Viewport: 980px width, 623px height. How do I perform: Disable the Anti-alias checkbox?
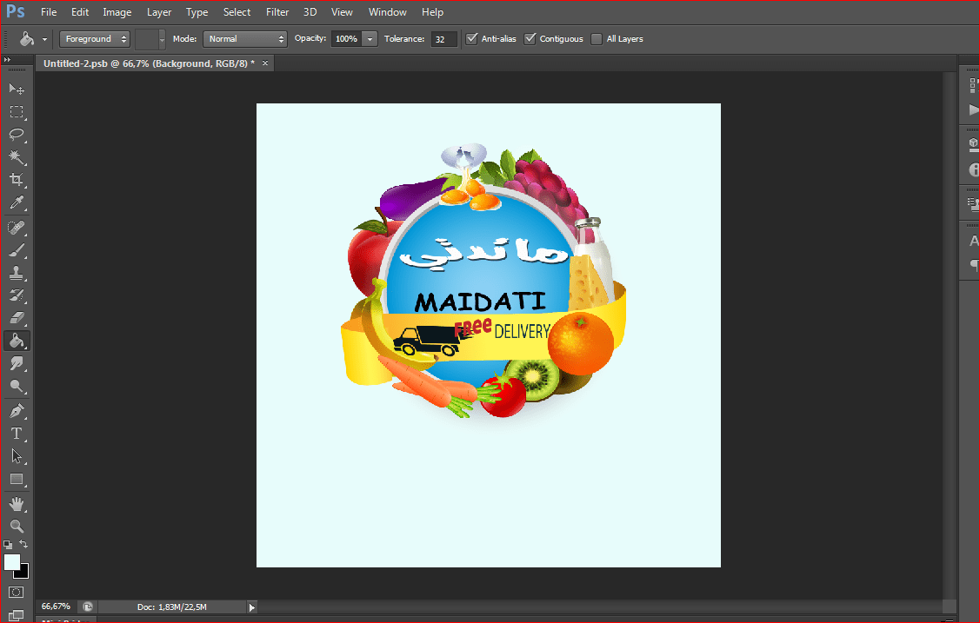point(472,38)
